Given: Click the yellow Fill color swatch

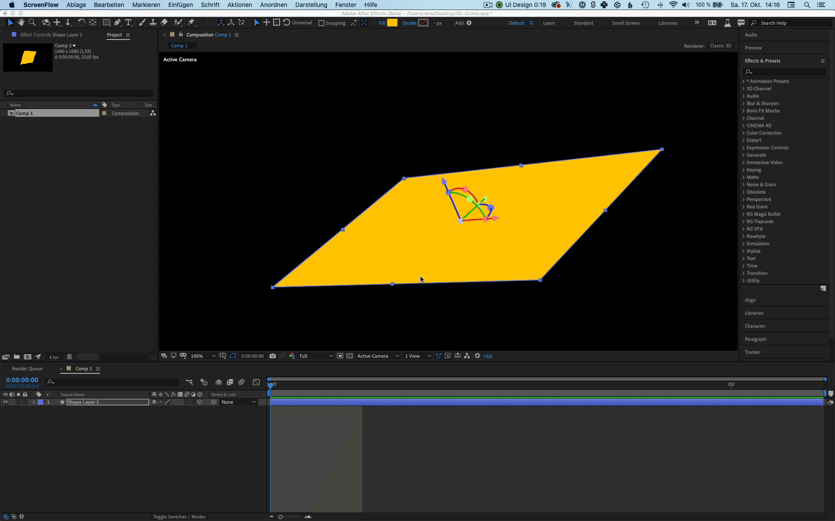Looking at the screenshot, I should point(392,23).
